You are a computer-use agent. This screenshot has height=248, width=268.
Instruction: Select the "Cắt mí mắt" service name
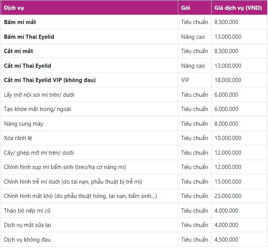(x=18, y=51)
